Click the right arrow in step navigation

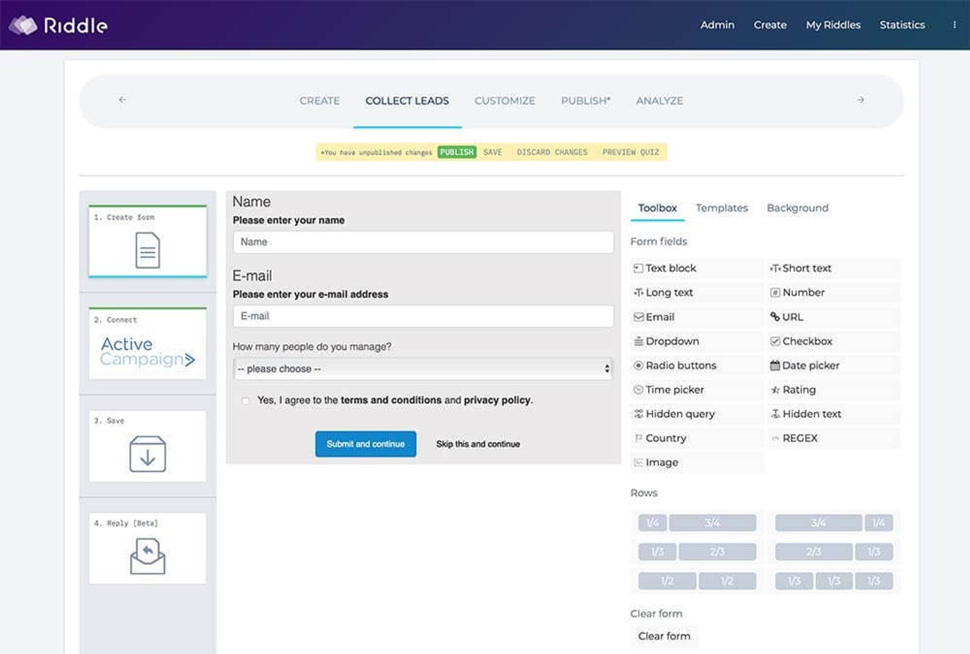click(x=860, y=100)
